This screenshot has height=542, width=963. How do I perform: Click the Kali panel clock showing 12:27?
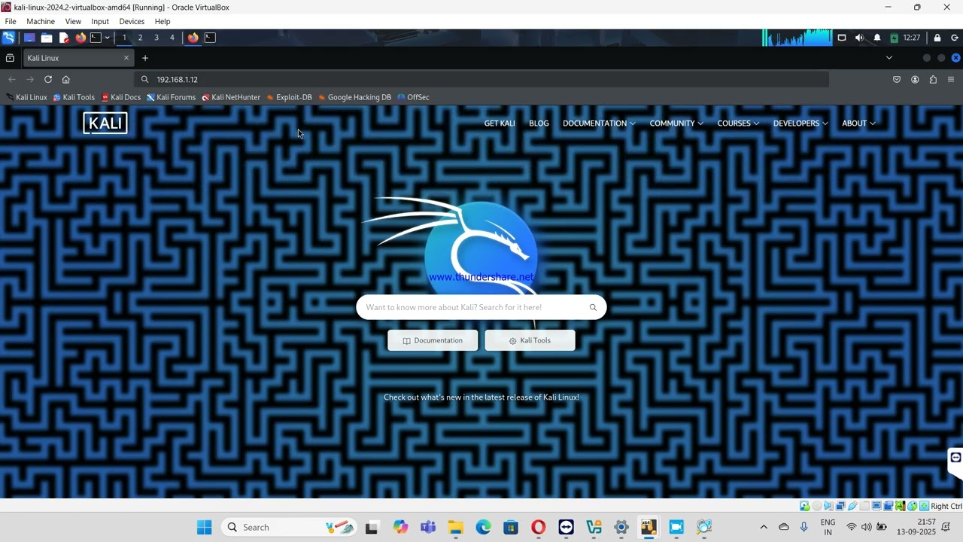[912, 38]
